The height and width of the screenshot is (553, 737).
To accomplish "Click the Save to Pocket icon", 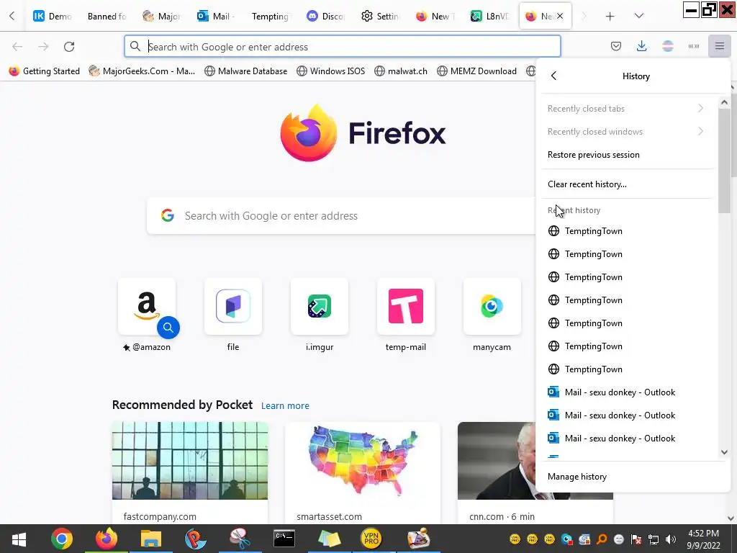I will pyautogui.click(x=616, y=46).
